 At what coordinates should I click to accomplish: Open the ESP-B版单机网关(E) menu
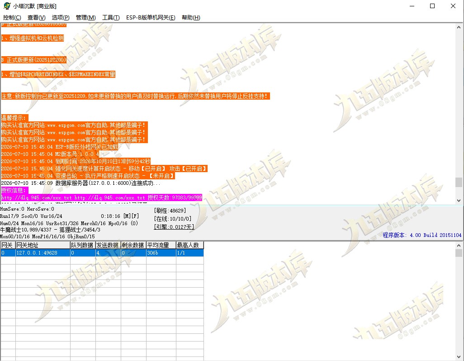pos(151,18)
